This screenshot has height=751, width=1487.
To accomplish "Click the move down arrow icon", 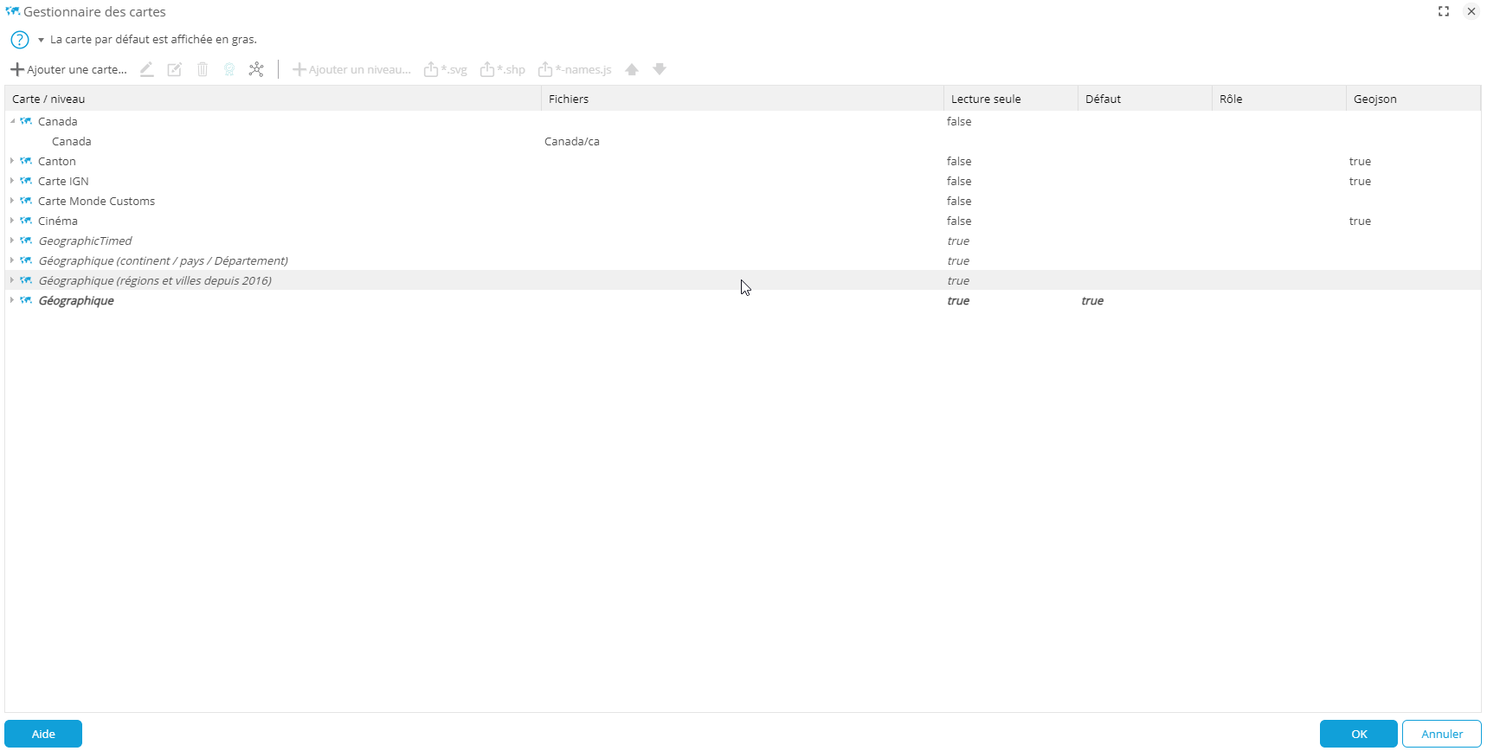I will [x=660, y=69].
